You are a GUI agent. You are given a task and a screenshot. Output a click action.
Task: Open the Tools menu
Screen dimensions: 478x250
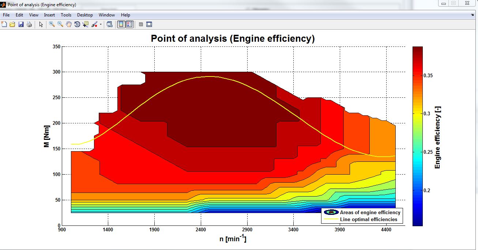(x=66, y=15)
